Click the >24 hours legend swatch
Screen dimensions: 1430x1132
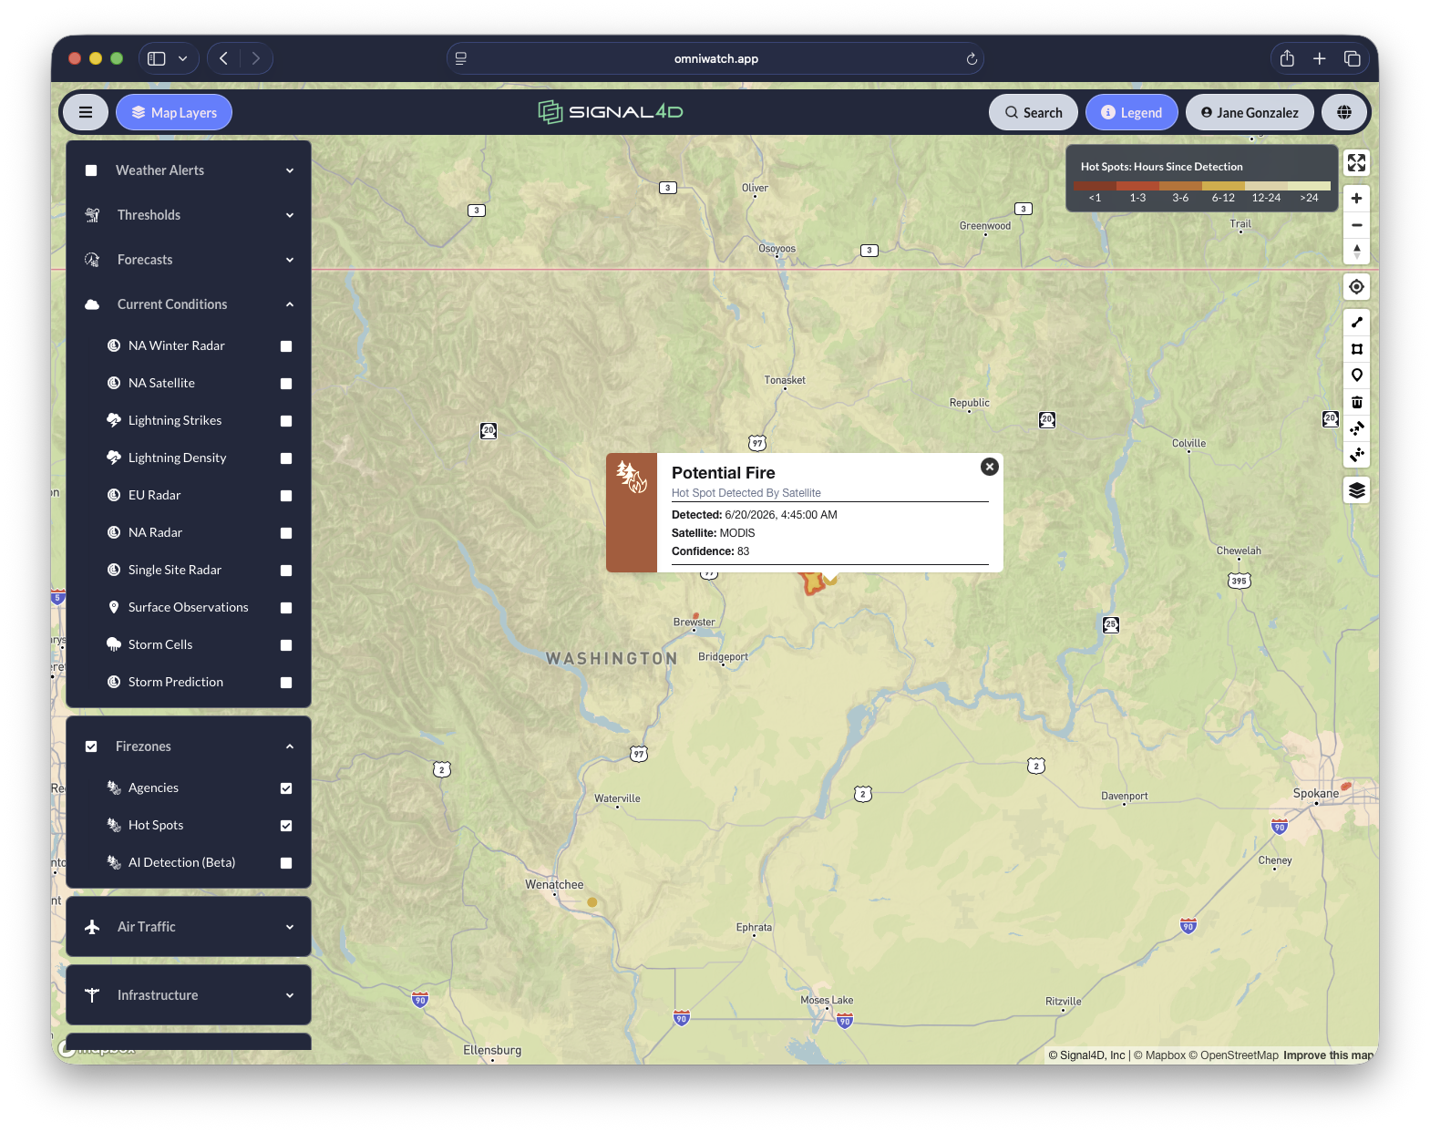pos(1309,186)
